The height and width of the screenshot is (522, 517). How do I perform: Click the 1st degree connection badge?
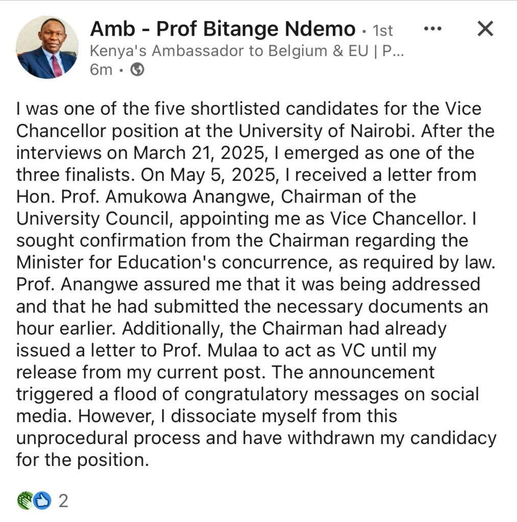coord(383,31)
